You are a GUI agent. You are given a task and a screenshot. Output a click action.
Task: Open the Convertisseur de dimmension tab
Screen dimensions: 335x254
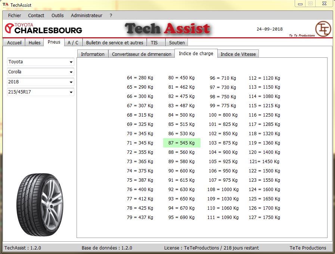pyautogui.click(x=142, y=54)
